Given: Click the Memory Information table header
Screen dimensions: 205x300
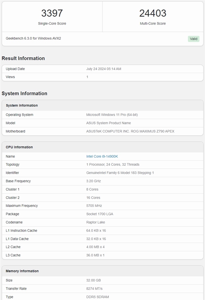Looking at the screenshot, I should coord(22,271).
